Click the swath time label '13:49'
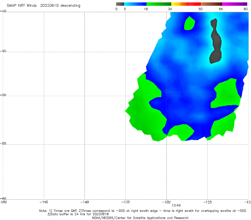The width and height of the screenshot is (251, 220). (176, 205)
